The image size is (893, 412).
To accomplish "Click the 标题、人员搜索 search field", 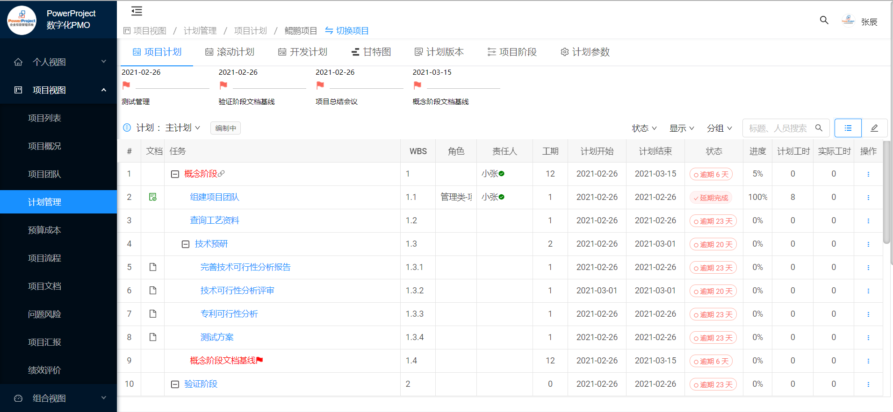I will (778, 128).
